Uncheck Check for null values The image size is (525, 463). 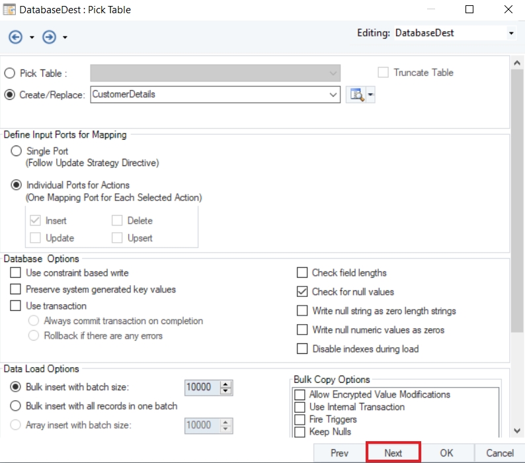point(302,292)
